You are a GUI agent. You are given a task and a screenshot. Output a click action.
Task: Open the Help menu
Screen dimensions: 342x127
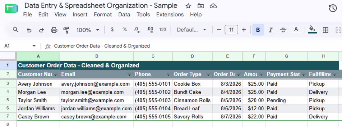(x=196, y=15)
